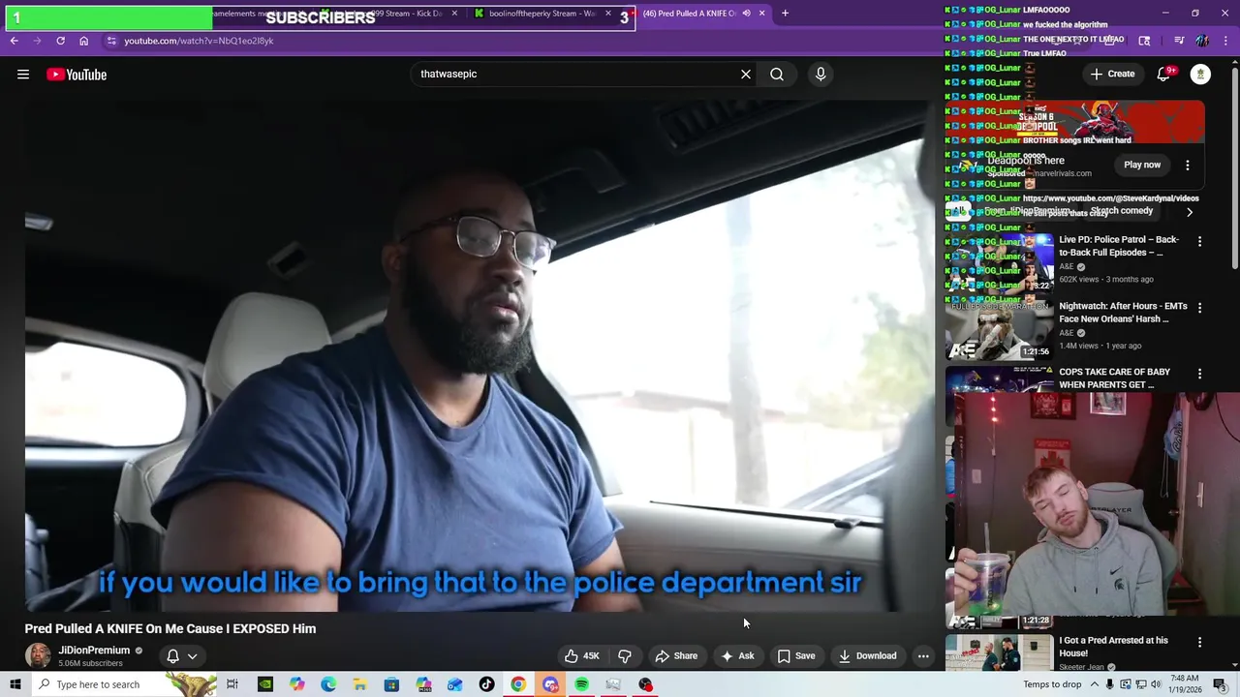Go back in the browser

pyautogui.click(x=14, y=41)
